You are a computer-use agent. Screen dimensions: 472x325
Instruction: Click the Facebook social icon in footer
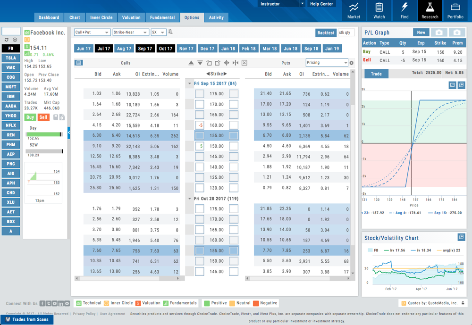pyautogui.click(x=42, y=303)
